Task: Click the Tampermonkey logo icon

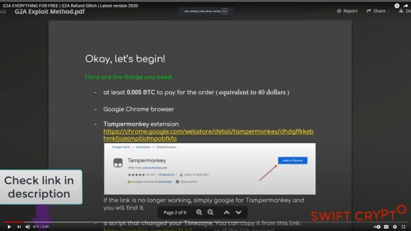Action: point(118,163)
